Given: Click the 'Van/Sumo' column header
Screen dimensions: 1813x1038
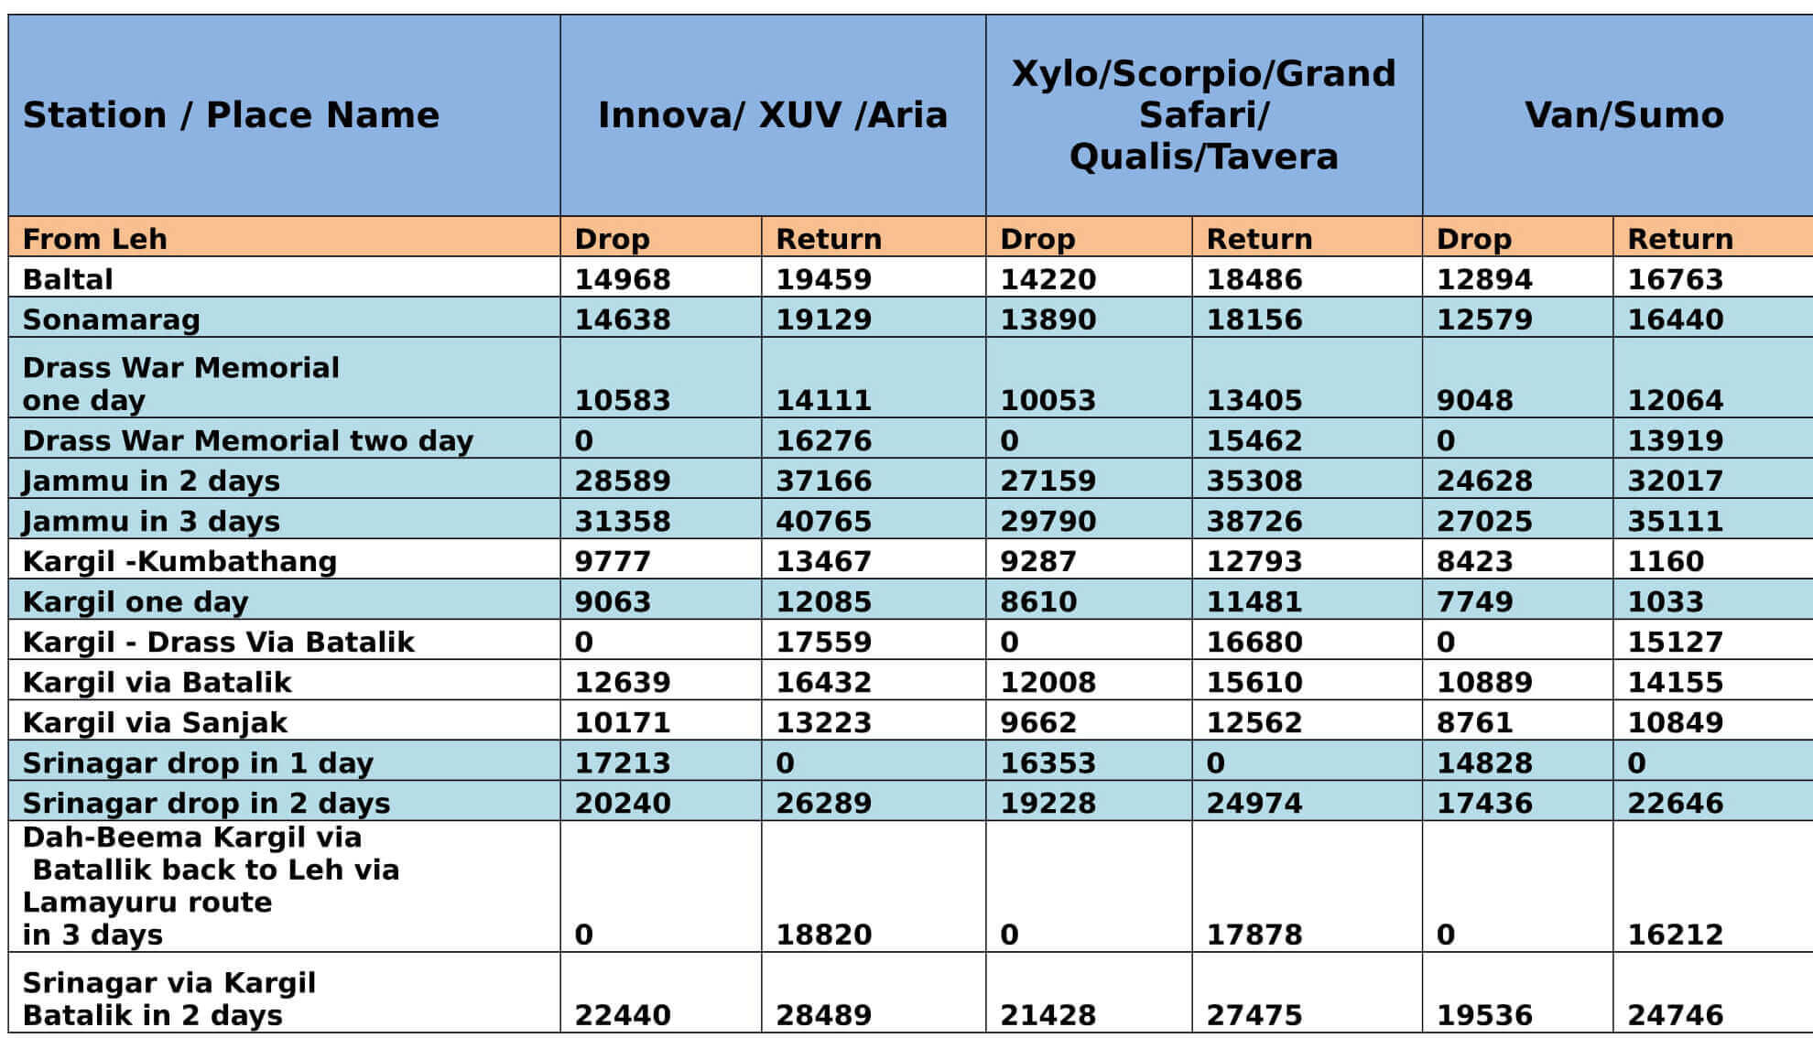Looking at the screenshot, I should pos(1624,115).
